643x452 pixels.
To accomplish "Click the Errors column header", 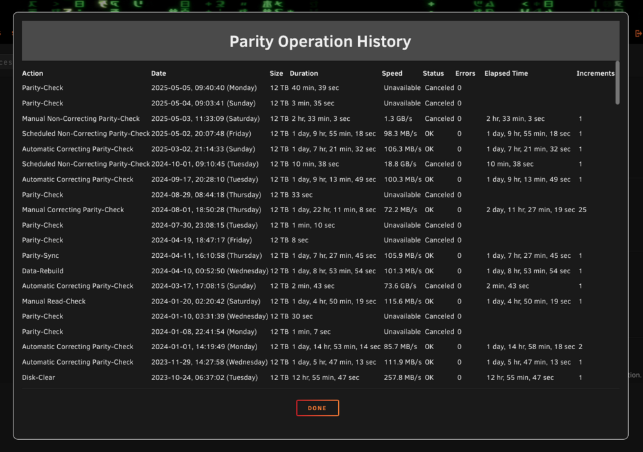I will coord(465,73).
